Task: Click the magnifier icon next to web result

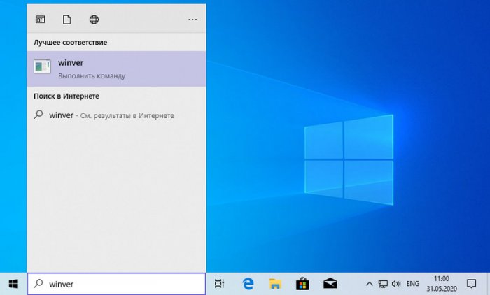Action: (x=38, y=115)
